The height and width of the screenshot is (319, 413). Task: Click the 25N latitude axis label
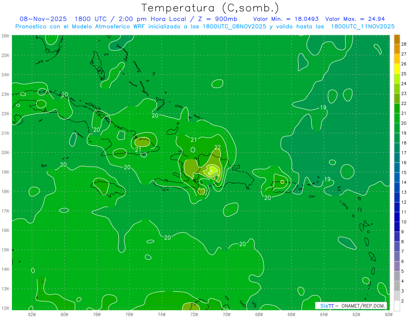[x=5, y=55]
